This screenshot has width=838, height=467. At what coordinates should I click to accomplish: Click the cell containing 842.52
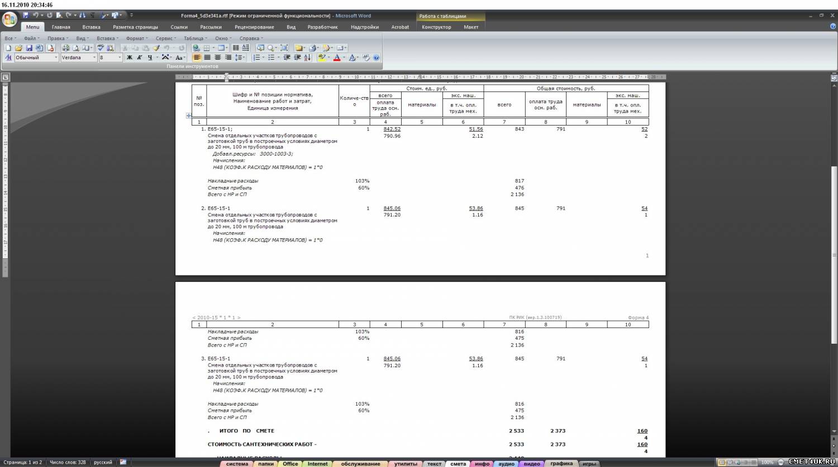392,129
